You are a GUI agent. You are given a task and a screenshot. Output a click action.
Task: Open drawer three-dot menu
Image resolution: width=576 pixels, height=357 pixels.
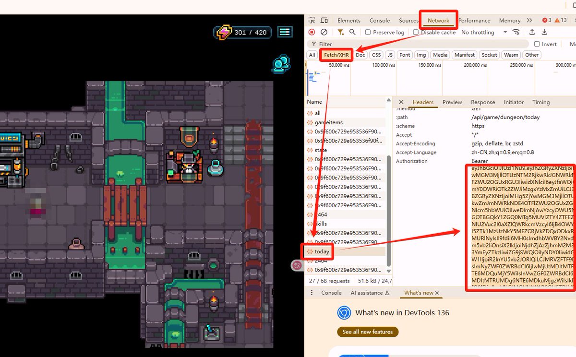tap(312, 293)
